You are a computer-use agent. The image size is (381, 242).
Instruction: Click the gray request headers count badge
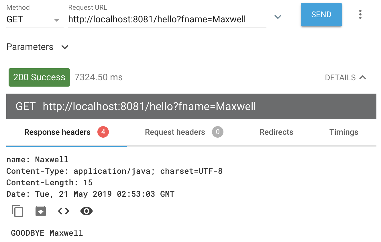[218, 132]
